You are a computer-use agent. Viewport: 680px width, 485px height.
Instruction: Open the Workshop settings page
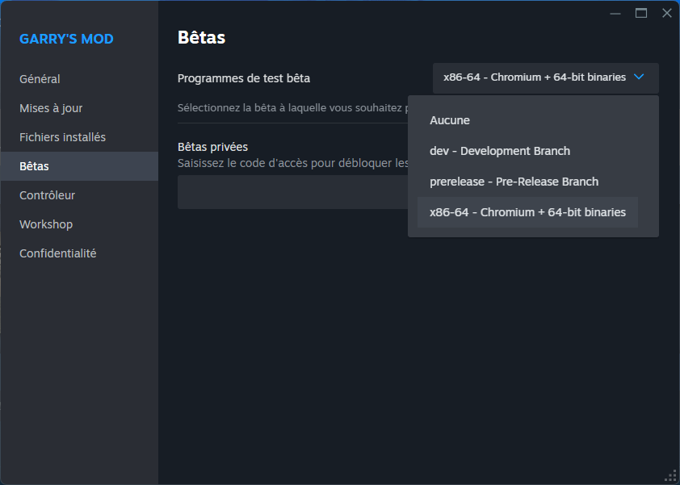46,224
